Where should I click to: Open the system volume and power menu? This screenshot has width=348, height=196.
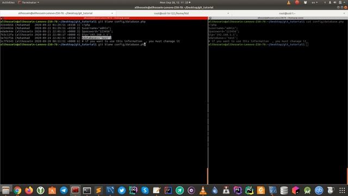point(335,2)
